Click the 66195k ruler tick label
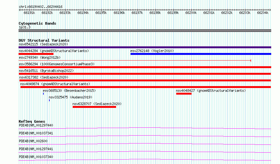Image resolution: width=280 pixels, height=164 pixels. coord(101,13)
